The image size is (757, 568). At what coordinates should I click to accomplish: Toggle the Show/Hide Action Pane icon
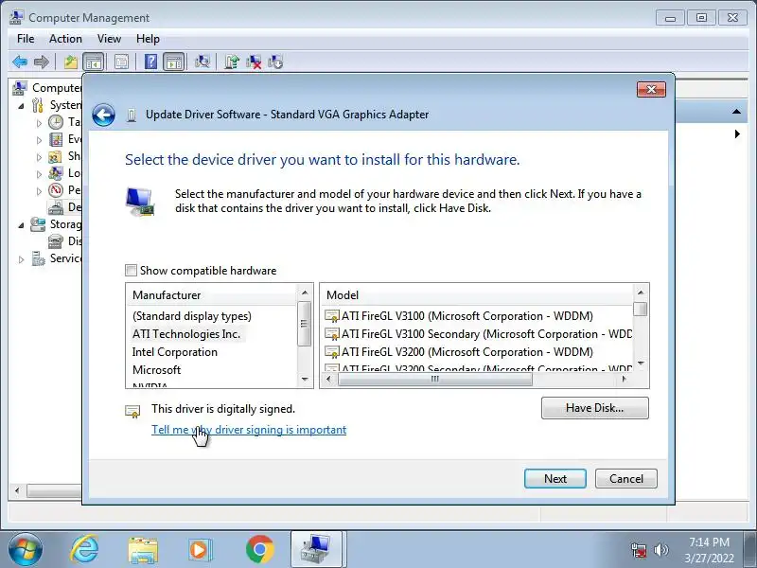point(174,62)
